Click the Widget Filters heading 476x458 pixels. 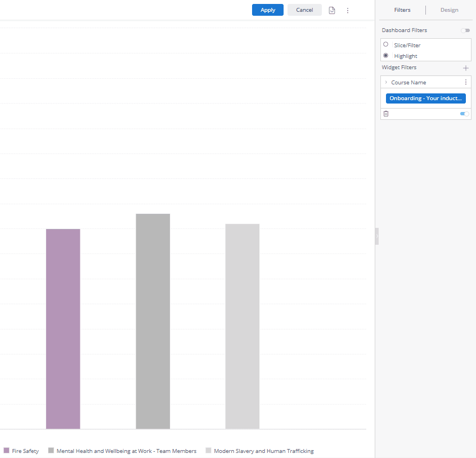(x=399, y=68)
